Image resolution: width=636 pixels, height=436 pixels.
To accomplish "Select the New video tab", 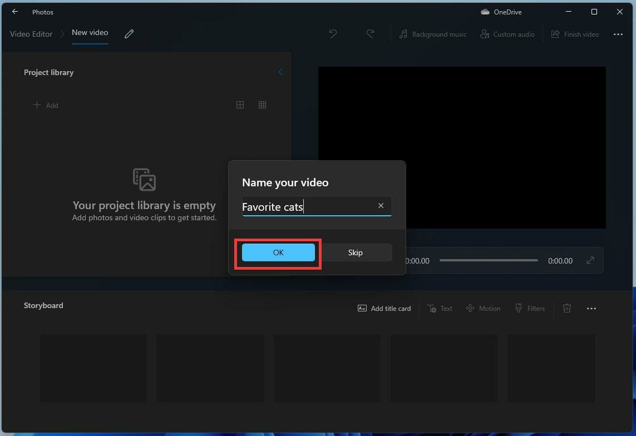I will coord(90,32).
